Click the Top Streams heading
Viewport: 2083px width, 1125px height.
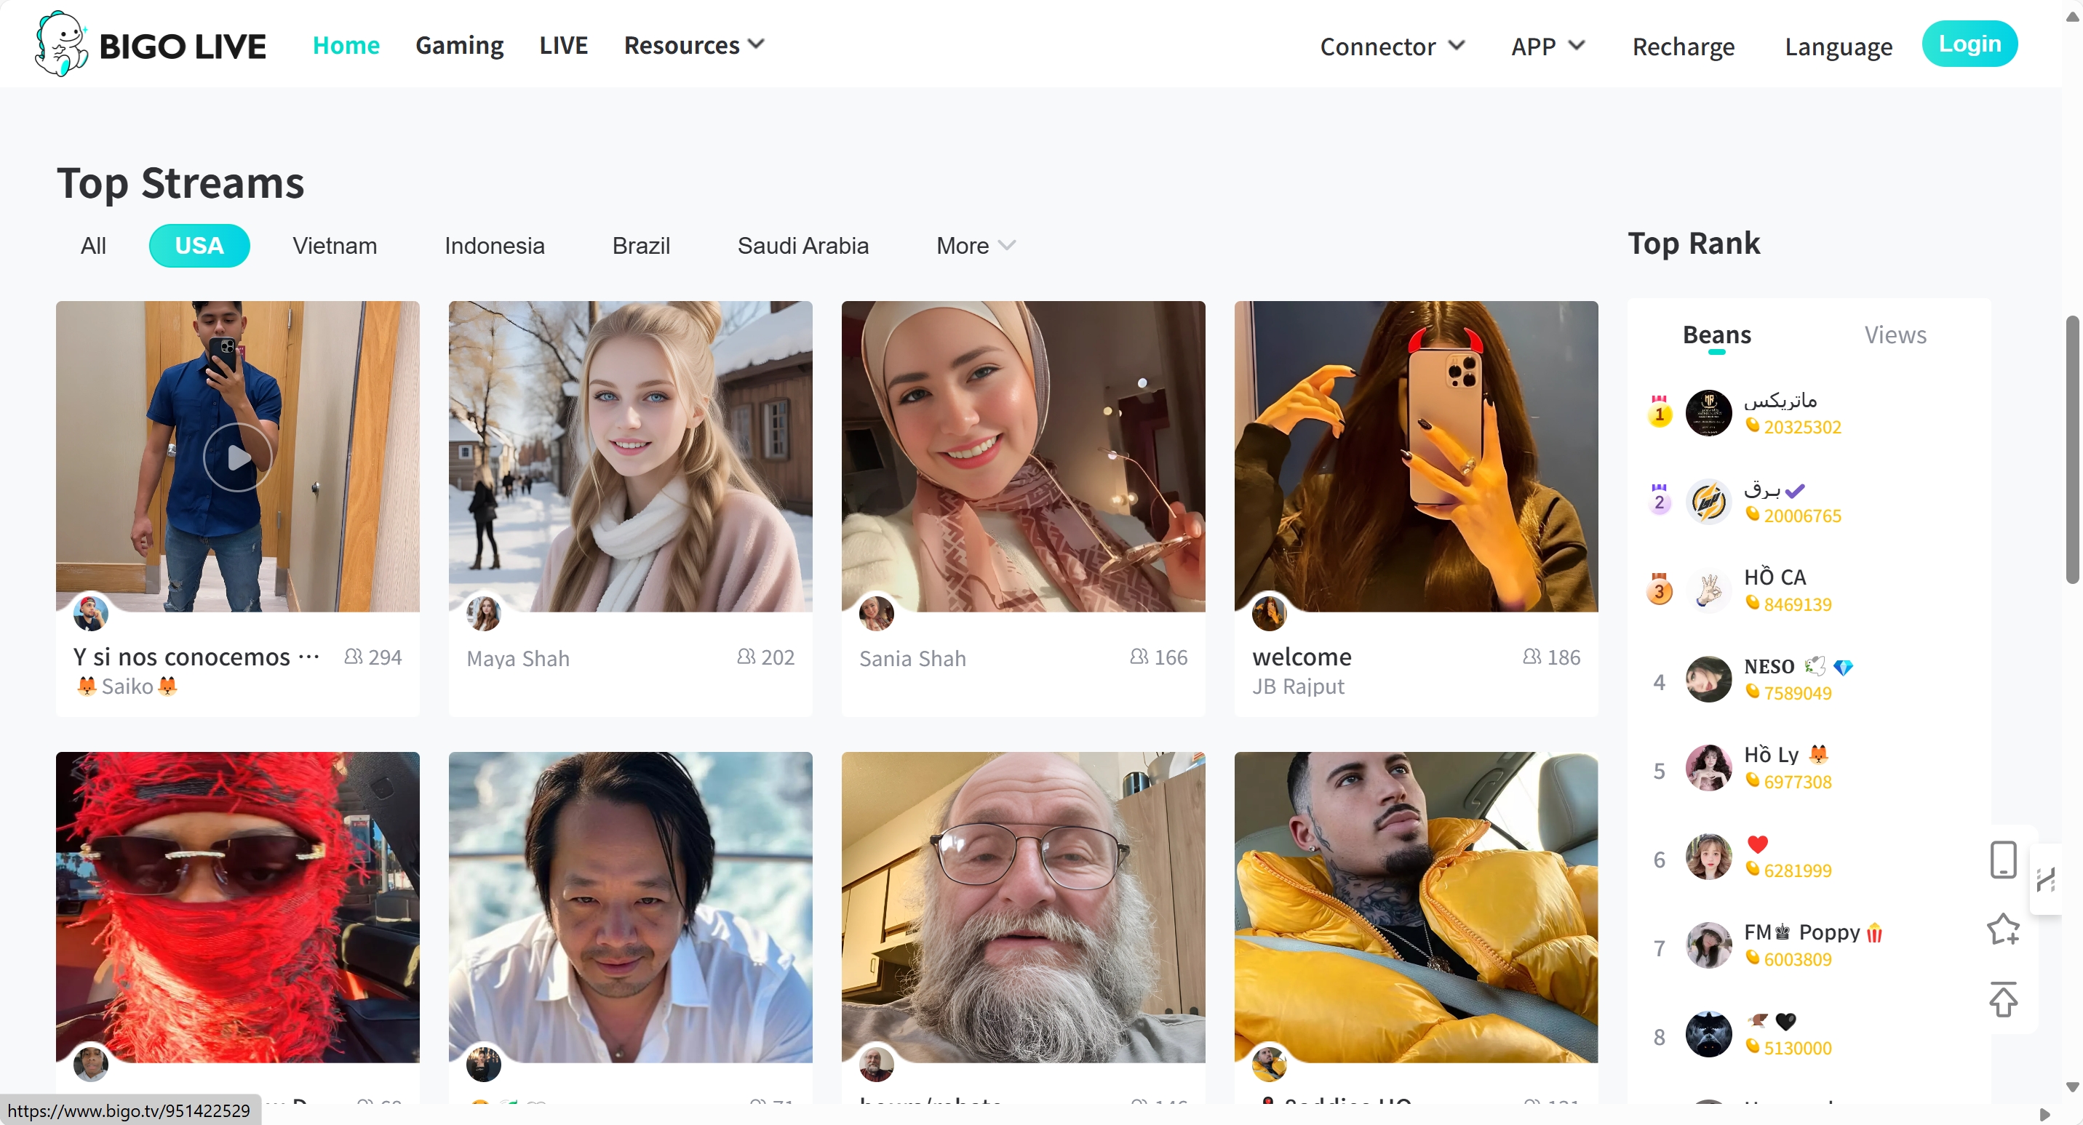pyautogui.click(x=180, y=183)
